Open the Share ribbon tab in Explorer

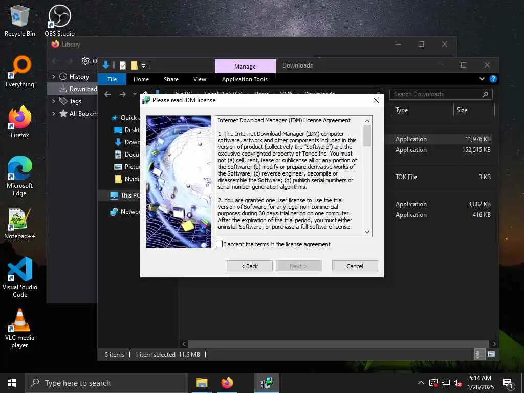171,79
